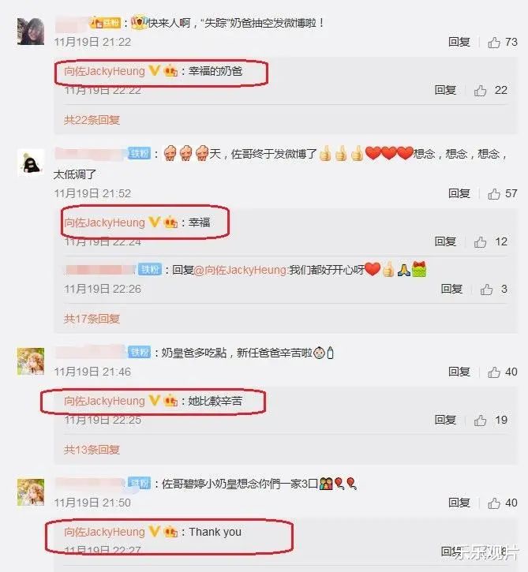Like the comment with 57 likes

tap(494, 194)
